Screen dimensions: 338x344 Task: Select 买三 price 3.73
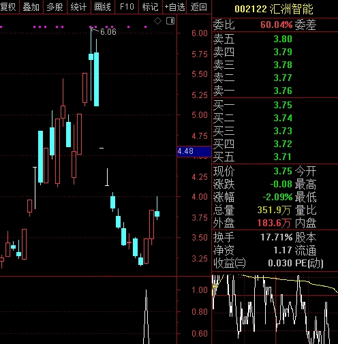[x=283, y=131]
